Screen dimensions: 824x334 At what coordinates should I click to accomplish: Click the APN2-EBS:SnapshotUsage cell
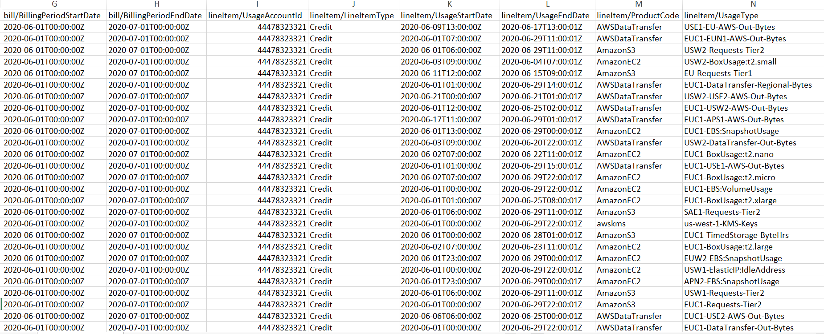point(731,282)
